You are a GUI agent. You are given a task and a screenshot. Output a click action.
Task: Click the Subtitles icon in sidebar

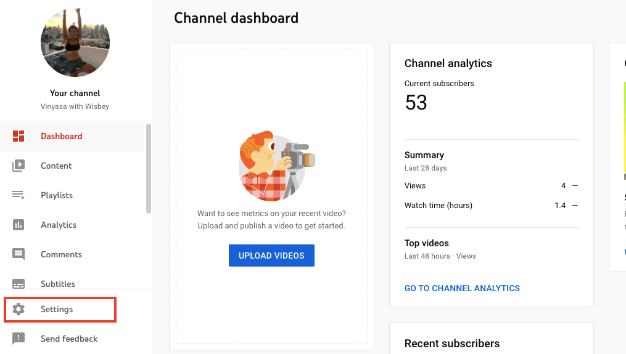tap(19, 284)
